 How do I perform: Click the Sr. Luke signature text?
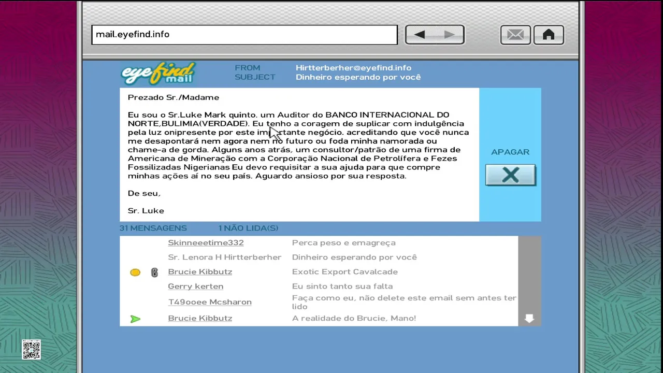coord(146,210)
